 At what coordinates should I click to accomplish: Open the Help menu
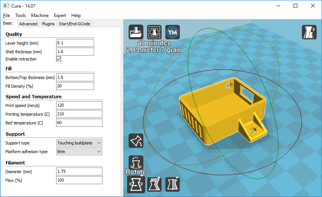coord(76,16)
